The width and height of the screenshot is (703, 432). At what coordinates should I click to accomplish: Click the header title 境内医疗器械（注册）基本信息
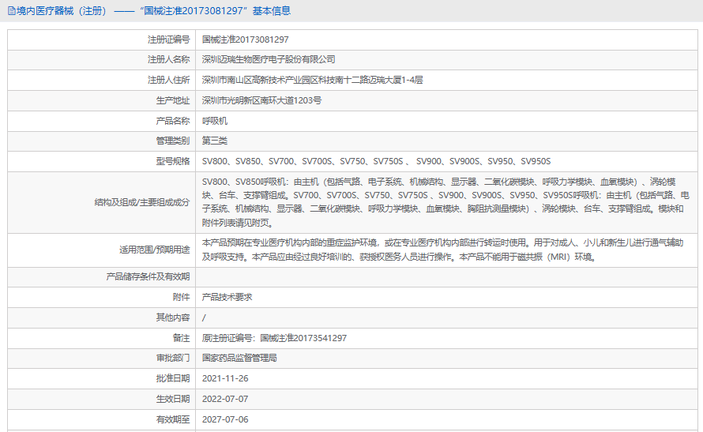[x=153, y=11]
